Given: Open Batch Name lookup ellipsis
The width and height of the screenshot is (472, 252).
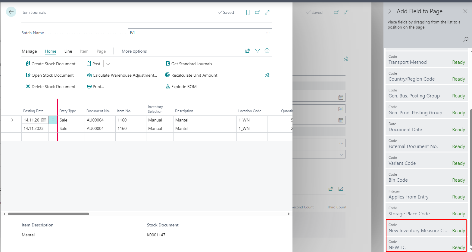Looking at the screenshot, I should tap(267, 33).
